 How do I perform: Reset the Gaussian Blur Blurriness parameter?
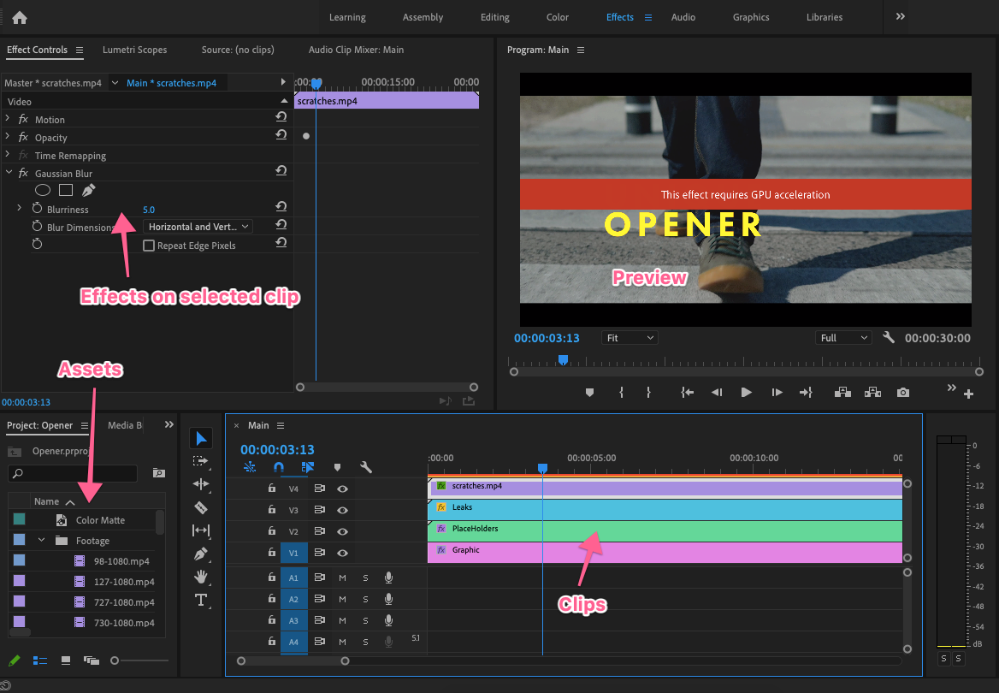click(x=282, y=210)
